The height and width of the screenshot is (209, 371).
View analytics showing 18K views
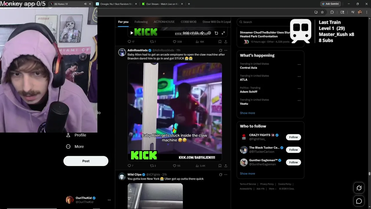coord(200,42)
